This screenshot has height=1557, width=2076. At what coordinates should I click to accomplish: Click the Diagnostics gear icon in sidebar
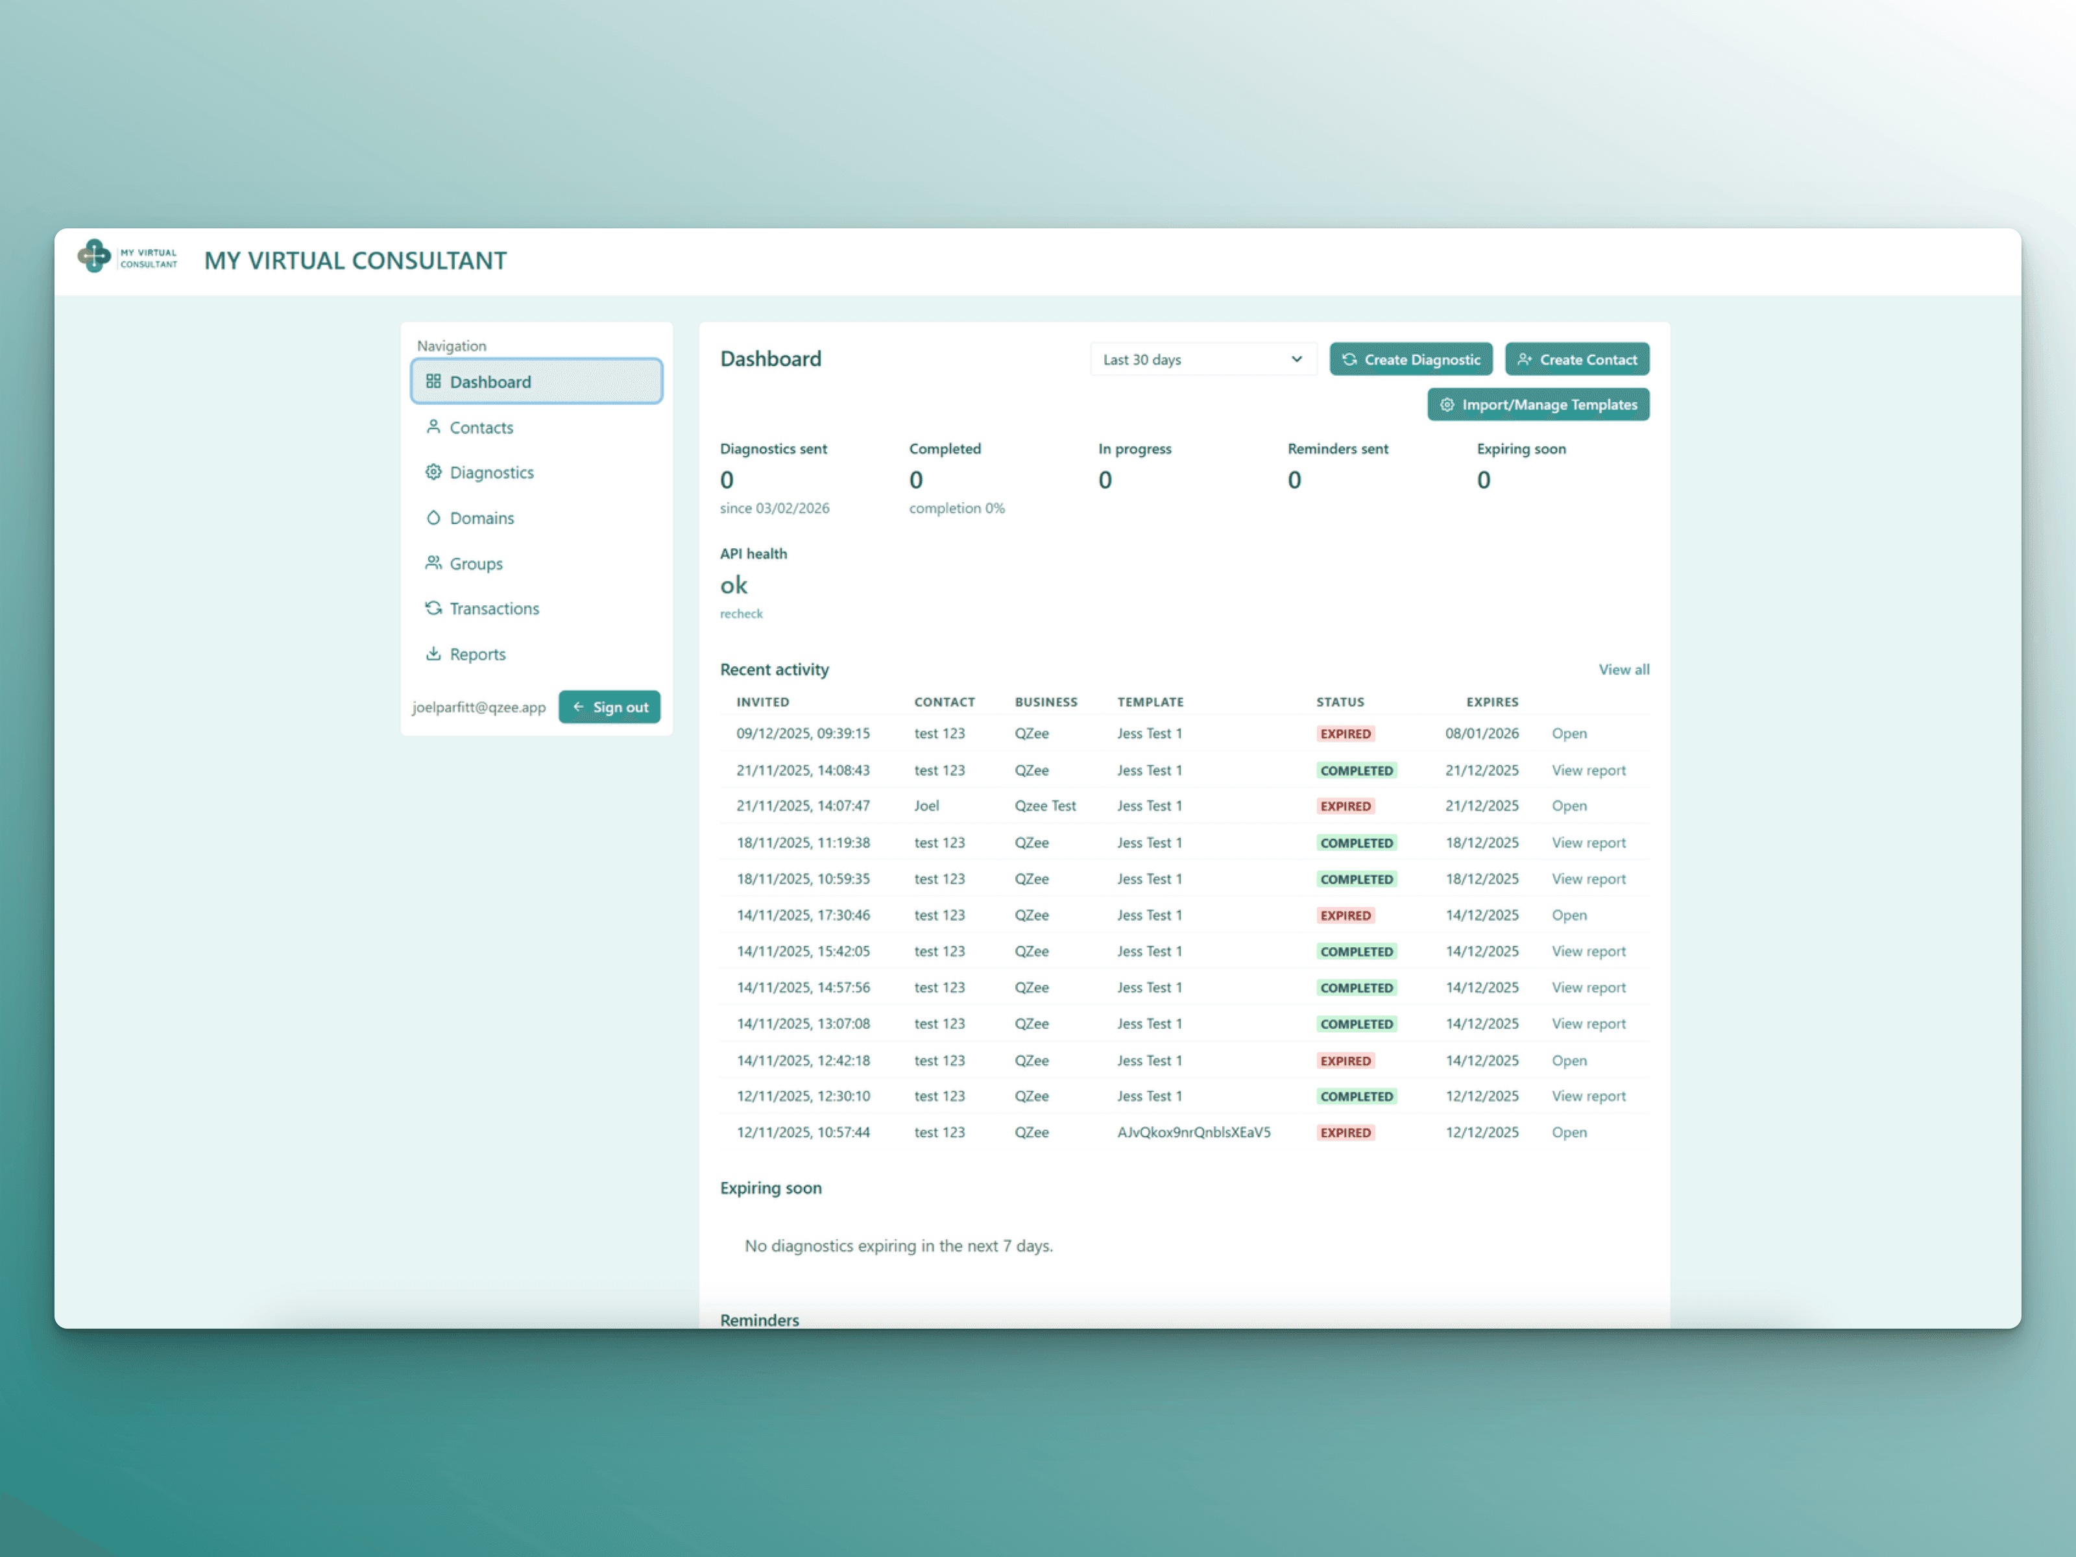pos(433,472)
